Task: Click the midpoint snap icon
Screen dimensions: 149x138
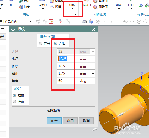Action: point(112,22)
